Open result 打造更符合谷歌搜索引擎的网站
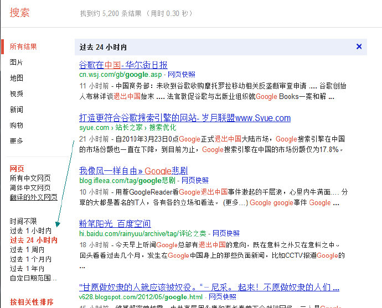The height and width of the screenshot is (308, 382). (185, 118)
